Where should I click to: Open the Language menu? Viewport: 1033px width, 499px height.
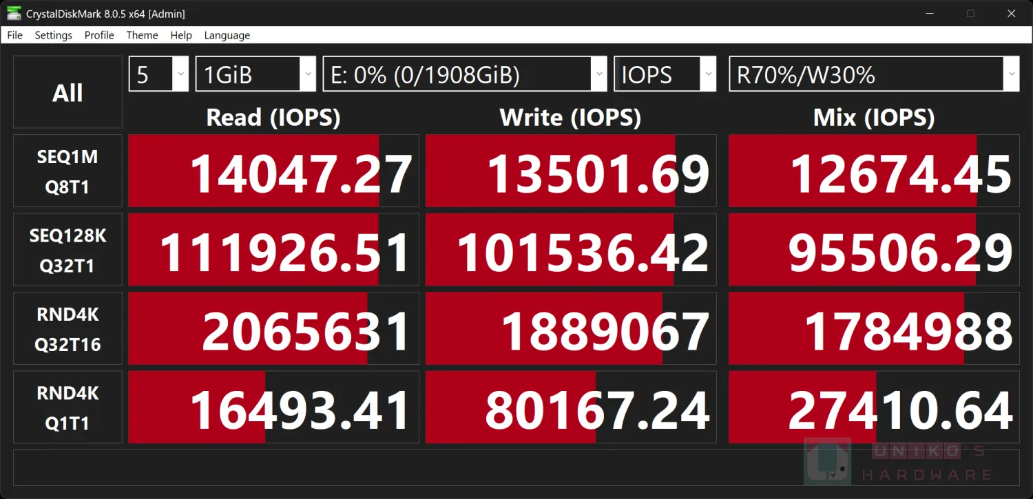click(x=227, y=35)
